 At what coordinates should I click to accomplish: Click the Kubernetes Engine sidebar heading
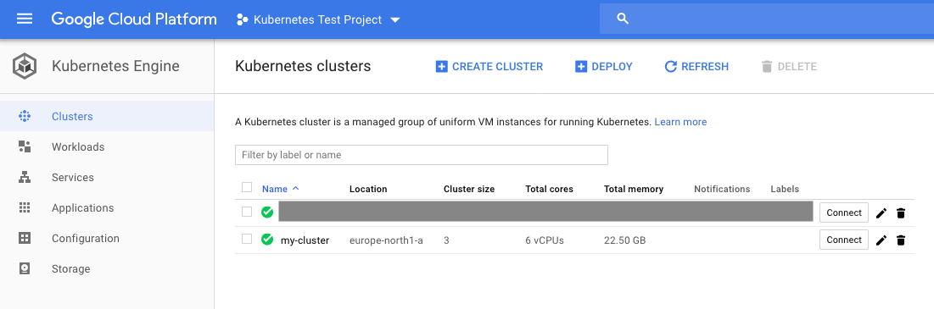[x=115, y=66]
